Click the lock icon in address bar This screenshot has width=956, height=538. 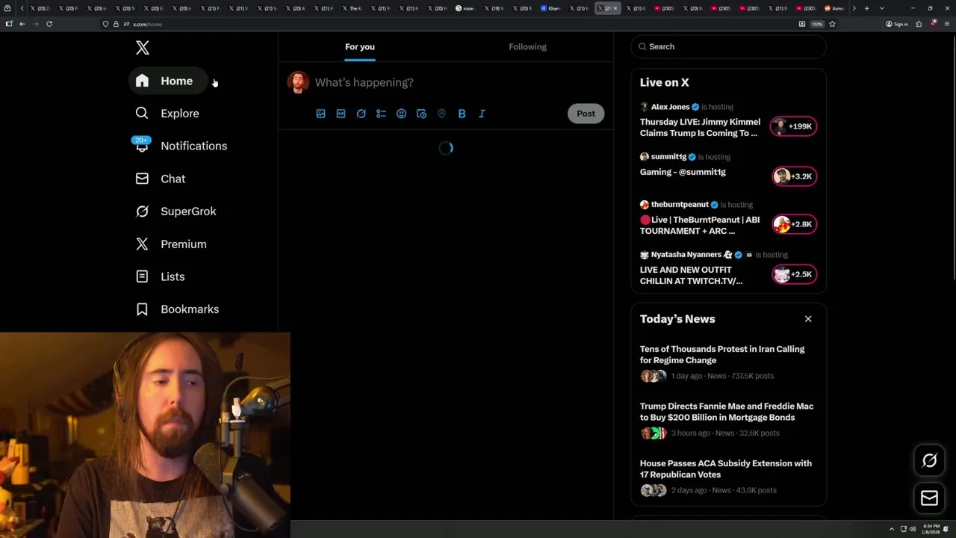pos(116,24)
